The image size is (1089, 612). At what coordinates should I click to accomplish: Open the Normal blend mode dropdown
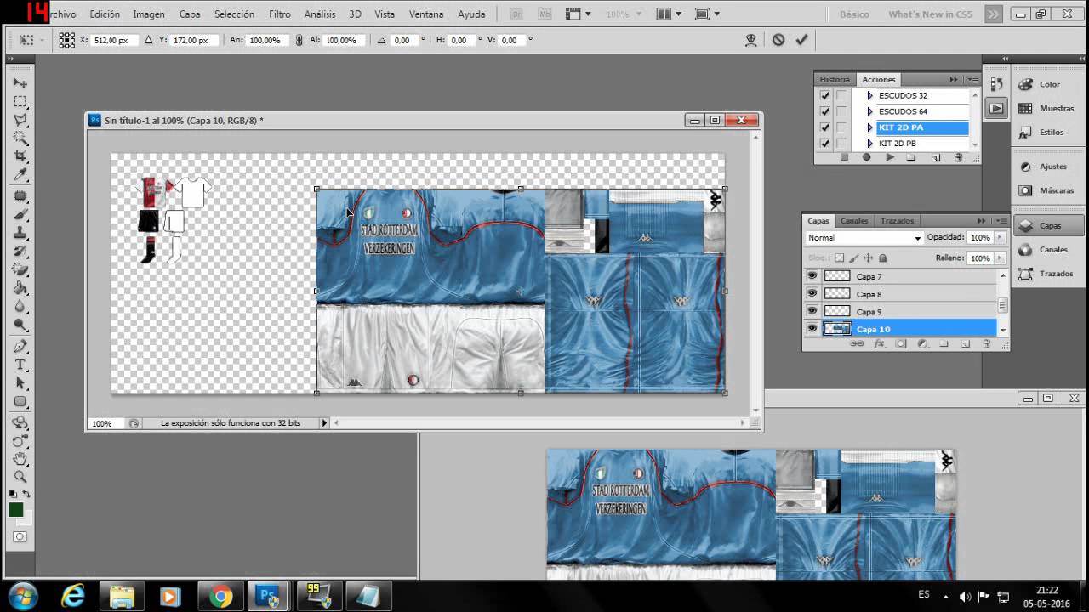tap(864, 238)
